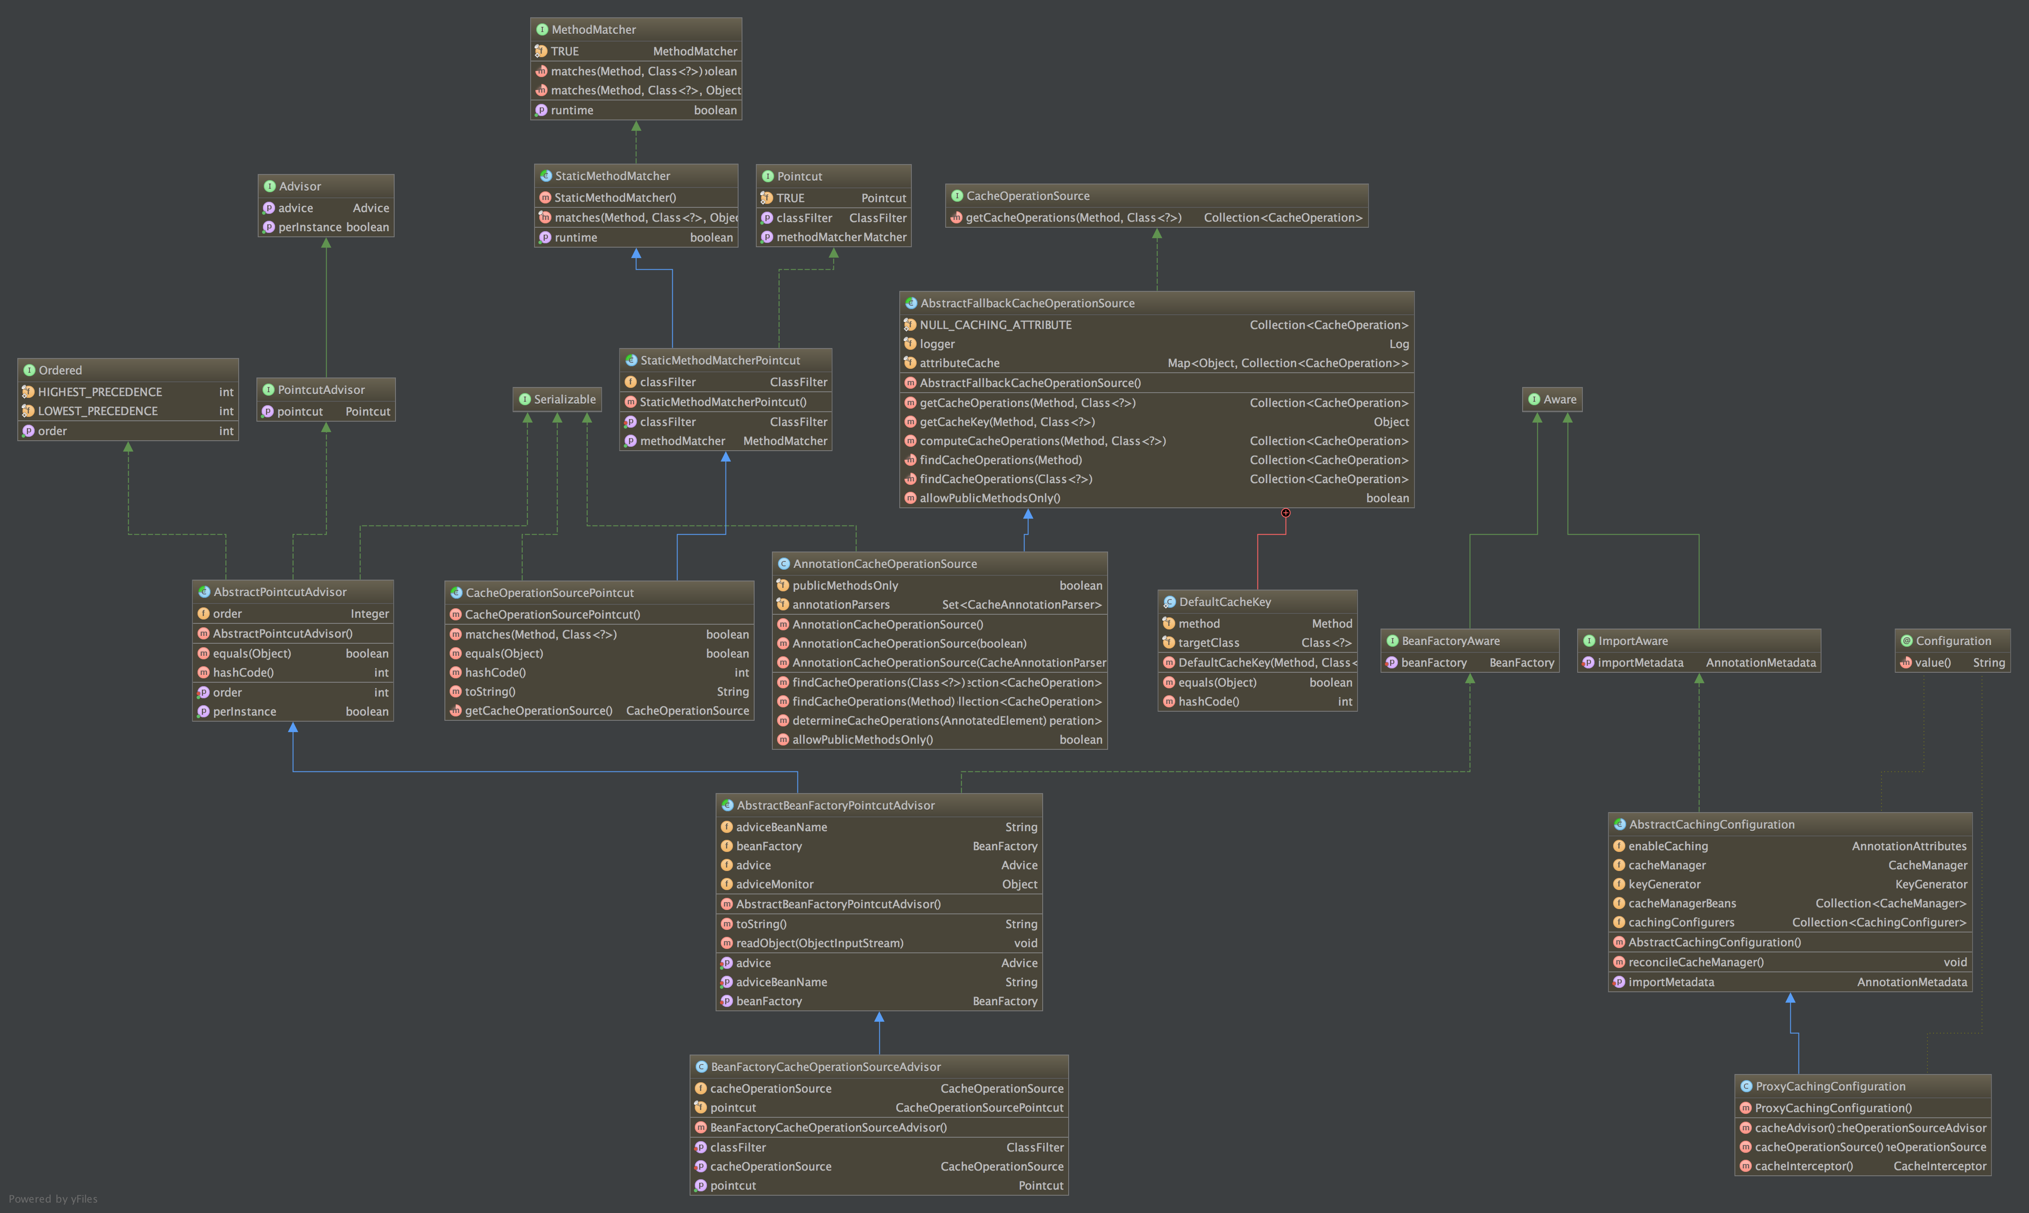Select the publicMethodsOnly field row
Viewport: 2029px width, 1213px height.
click(939, 585)
